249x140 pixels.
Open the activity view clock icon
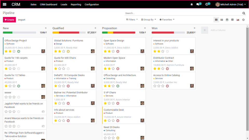(244, 20)
